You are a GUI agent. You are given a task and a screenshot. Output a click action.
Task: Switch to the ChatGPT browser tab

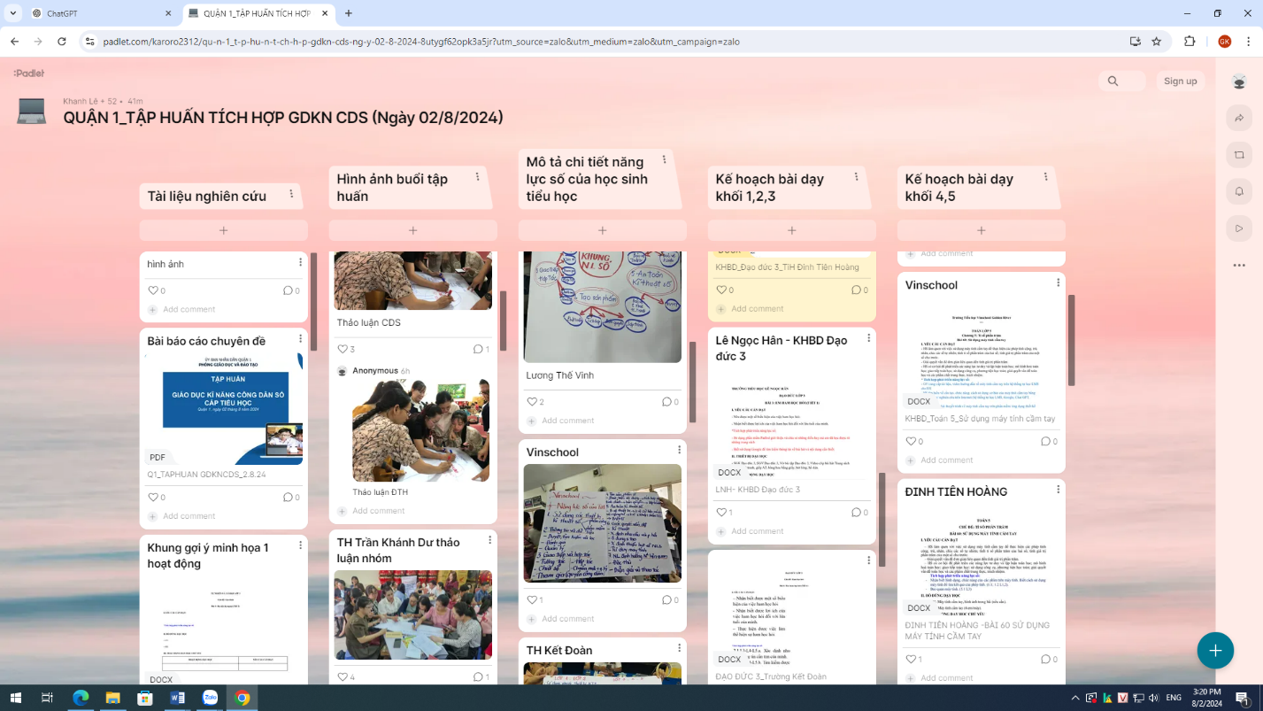(x=100, y=13)
